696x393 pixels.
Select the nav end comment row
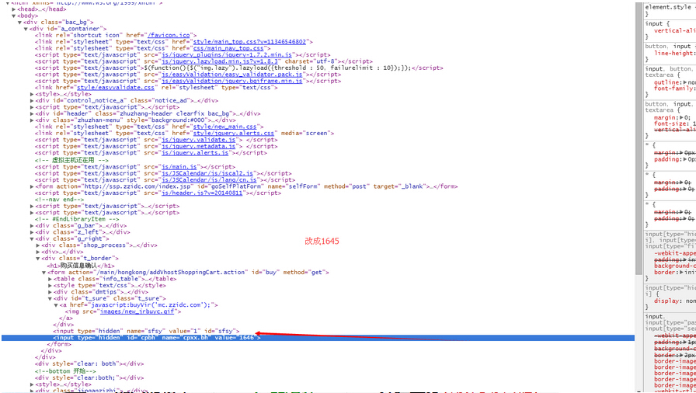pos(59,200)
